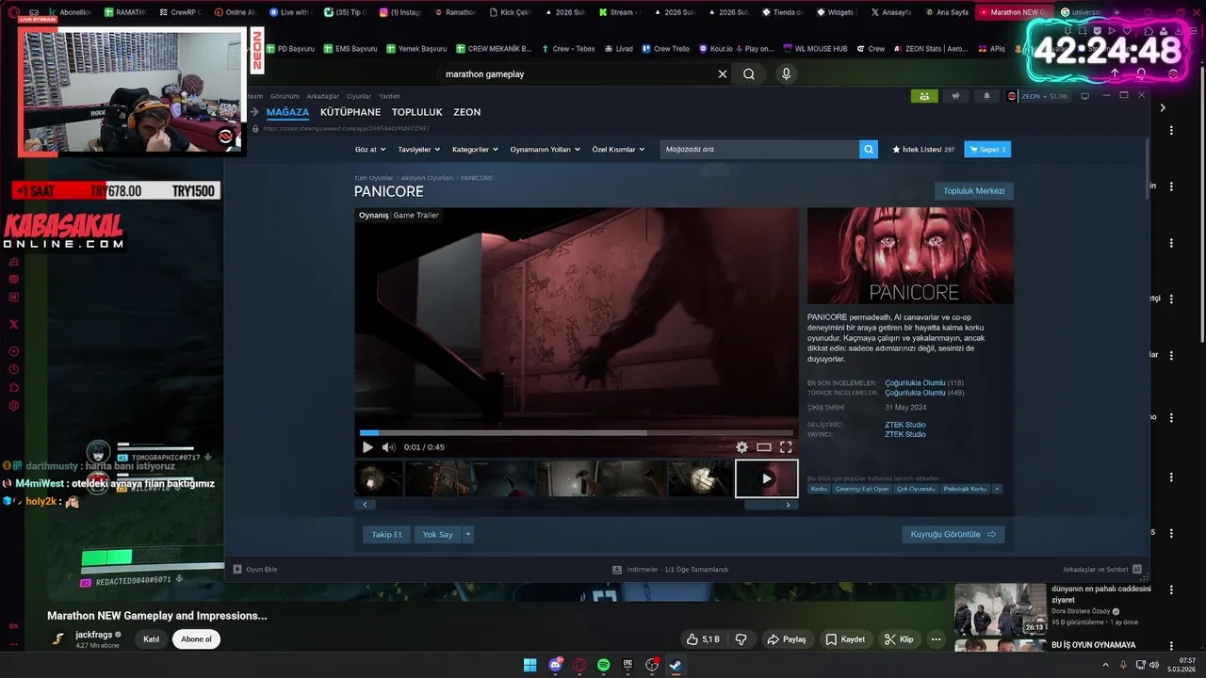Click Yok Say button
1206x678 pixels.
(437, 534)
